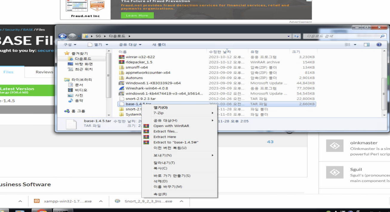The height and width of the screenshot is (212, 390).
Task: Click the 라이브러리 icon in navigation pane
Action: click(x=67, y=80)
